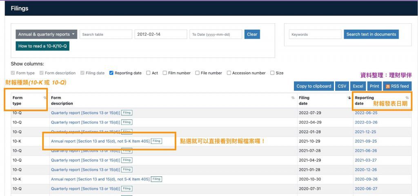Click the To Date input field

(216, 35)
